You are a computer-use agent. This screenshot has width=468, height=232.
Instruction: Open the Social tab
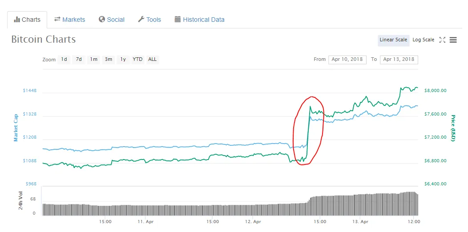(112, 20)
